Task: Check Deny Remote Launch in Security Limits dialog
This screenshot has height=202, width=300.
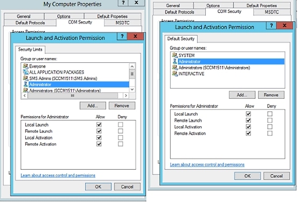Action: point(120,131)
